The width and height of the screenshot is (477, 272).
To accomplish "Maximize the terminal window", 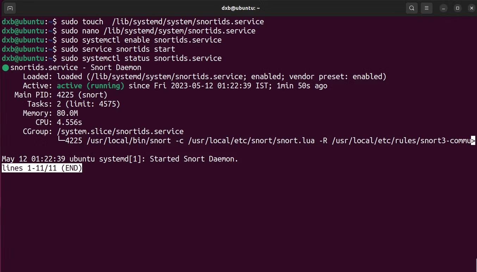I will pos(458,8).
